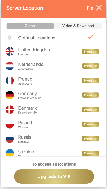Click the Optimal Locations pin icon
Image resolution: width=107 pixels, height=189 pixels.
[10, 38]
